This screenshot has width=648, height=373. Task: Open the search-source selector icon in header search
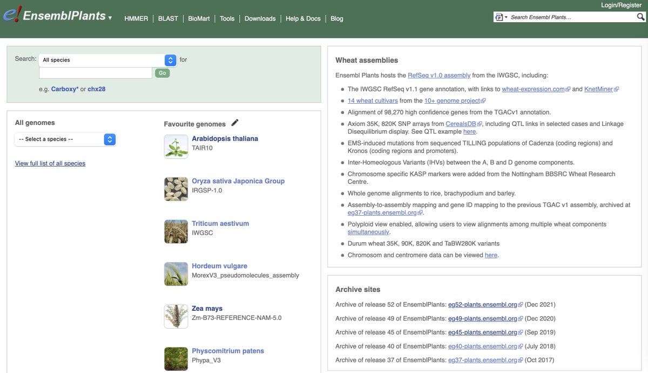[501, 17]
